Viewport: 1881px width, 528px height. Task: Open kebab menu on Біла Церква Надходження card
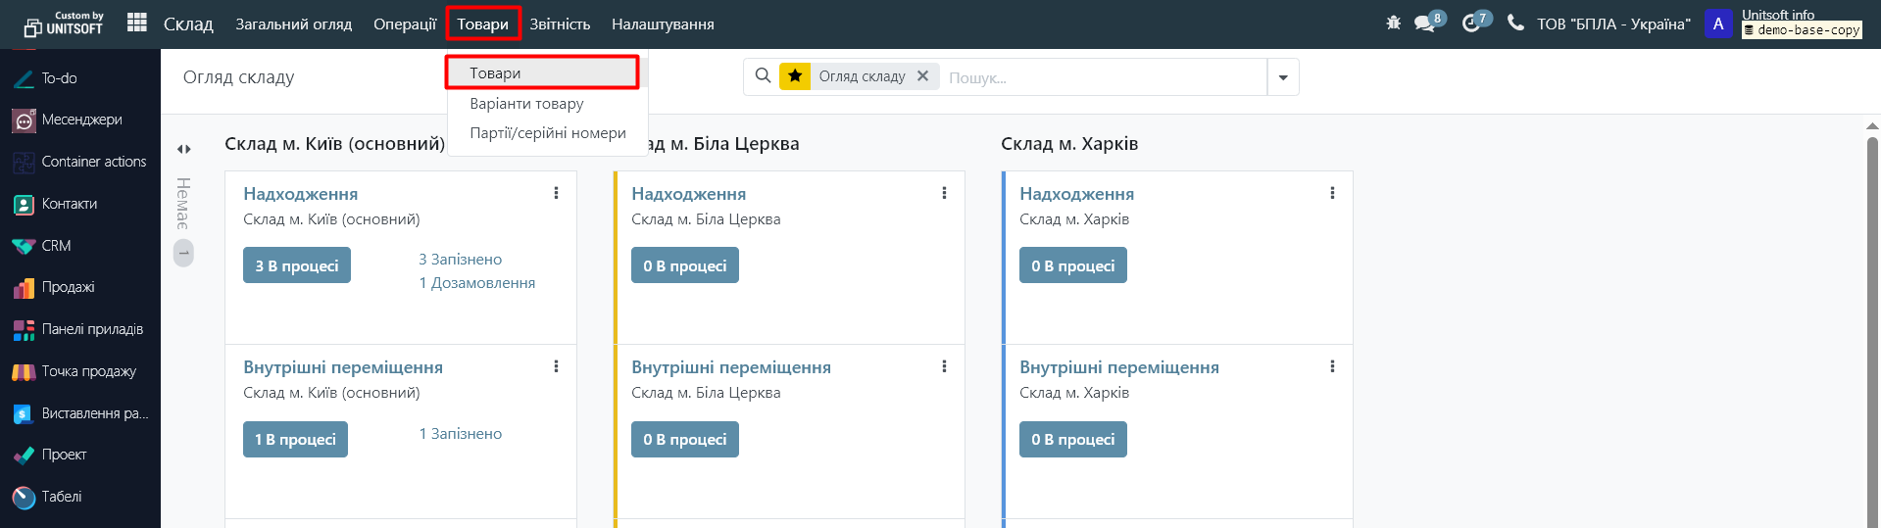click(x=944, y=193)
